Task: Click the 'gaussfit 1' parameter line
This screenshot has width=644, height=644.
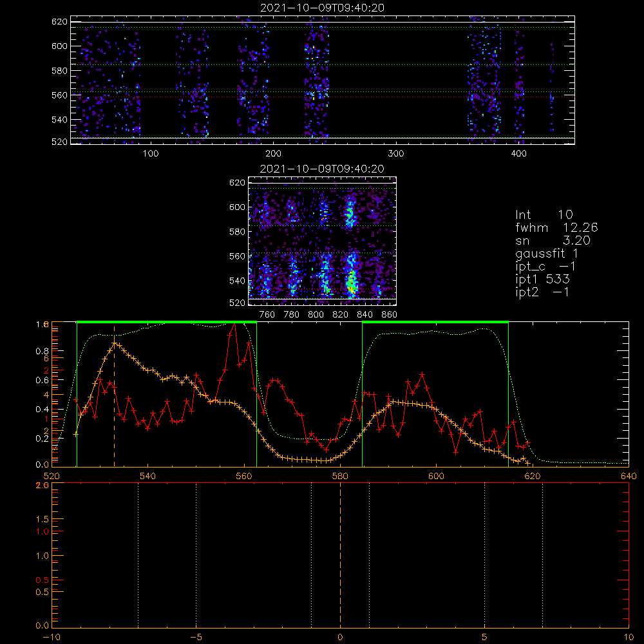Action: (x=547, y=254)
